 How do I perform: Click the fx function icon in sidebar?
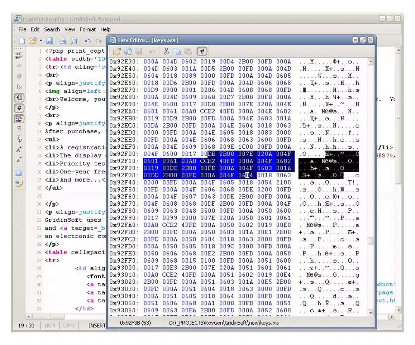19,87
